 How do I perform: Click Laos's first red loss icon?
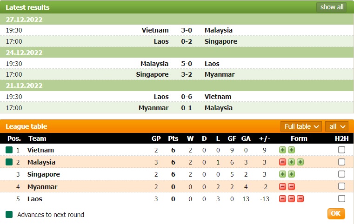[x=282, y=199]
